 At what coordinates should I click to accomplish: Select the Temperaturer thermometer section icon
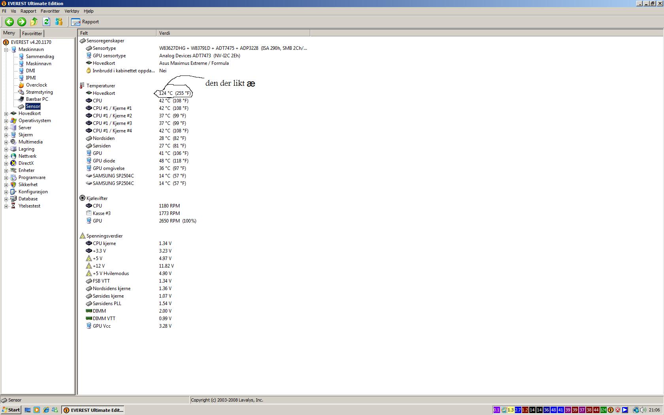click(83, 86)
